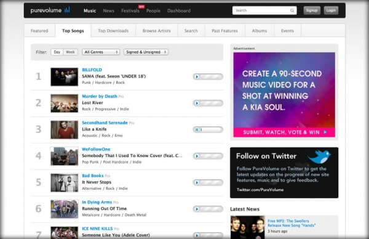Open the All Genres dropdown
Screen dimensions: 369x239
coord(101,52)
